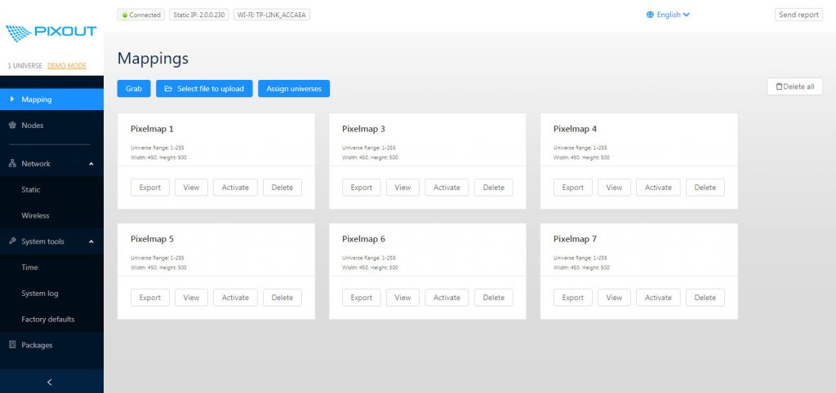Open the Static network page
The height and width of the screenshot is (393, 836).
pos(51,190)
